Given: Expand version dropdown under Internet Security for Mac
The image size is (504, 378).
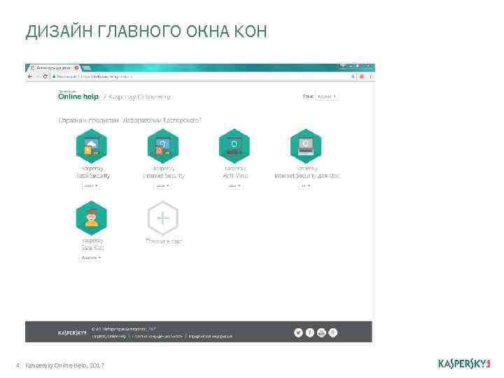Looking at the screenshot, I should click(x=305, y=185).
